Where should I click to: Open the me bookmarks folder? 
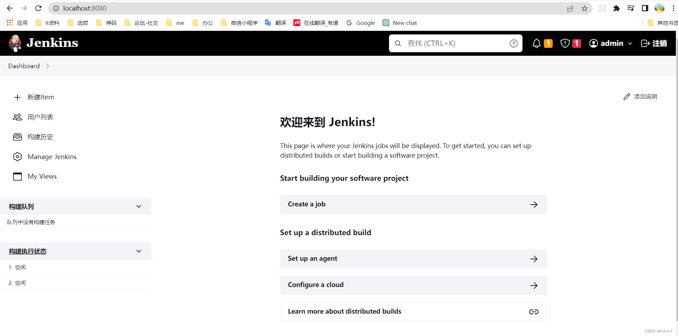click(x=175, y=23)
